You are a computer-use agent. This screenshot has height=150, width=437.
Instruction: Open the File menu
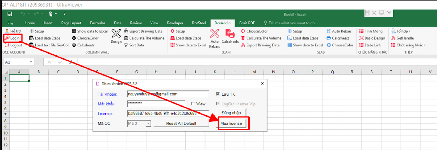click(10, 23)
